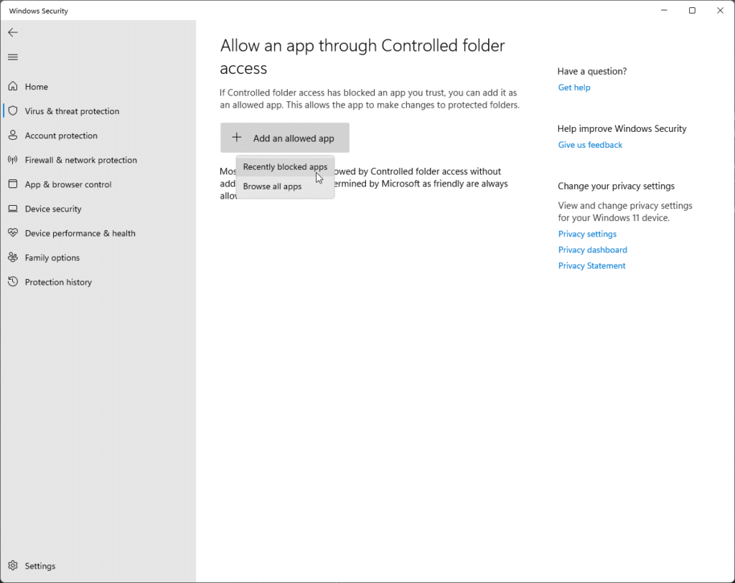Open the Get help link
Viewport: 735px width, 583px height.
(x=574, y=87)
